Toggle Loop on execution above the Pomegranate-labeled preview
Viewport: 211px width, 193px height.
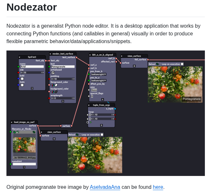coord(182,64)
